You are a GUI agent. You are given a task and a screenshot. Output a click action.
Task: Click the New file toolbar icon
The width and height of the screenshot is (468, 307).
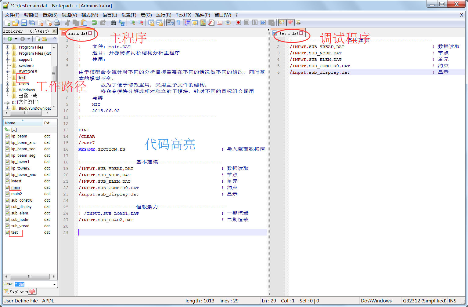(x=7, y=23)
